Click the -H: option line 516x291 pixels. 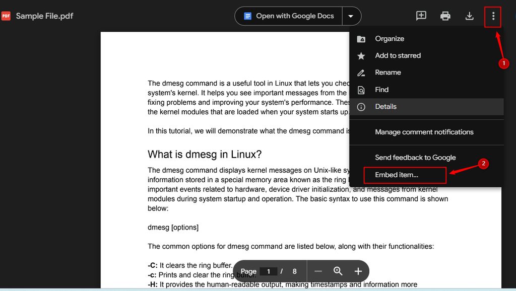(282, 284)
